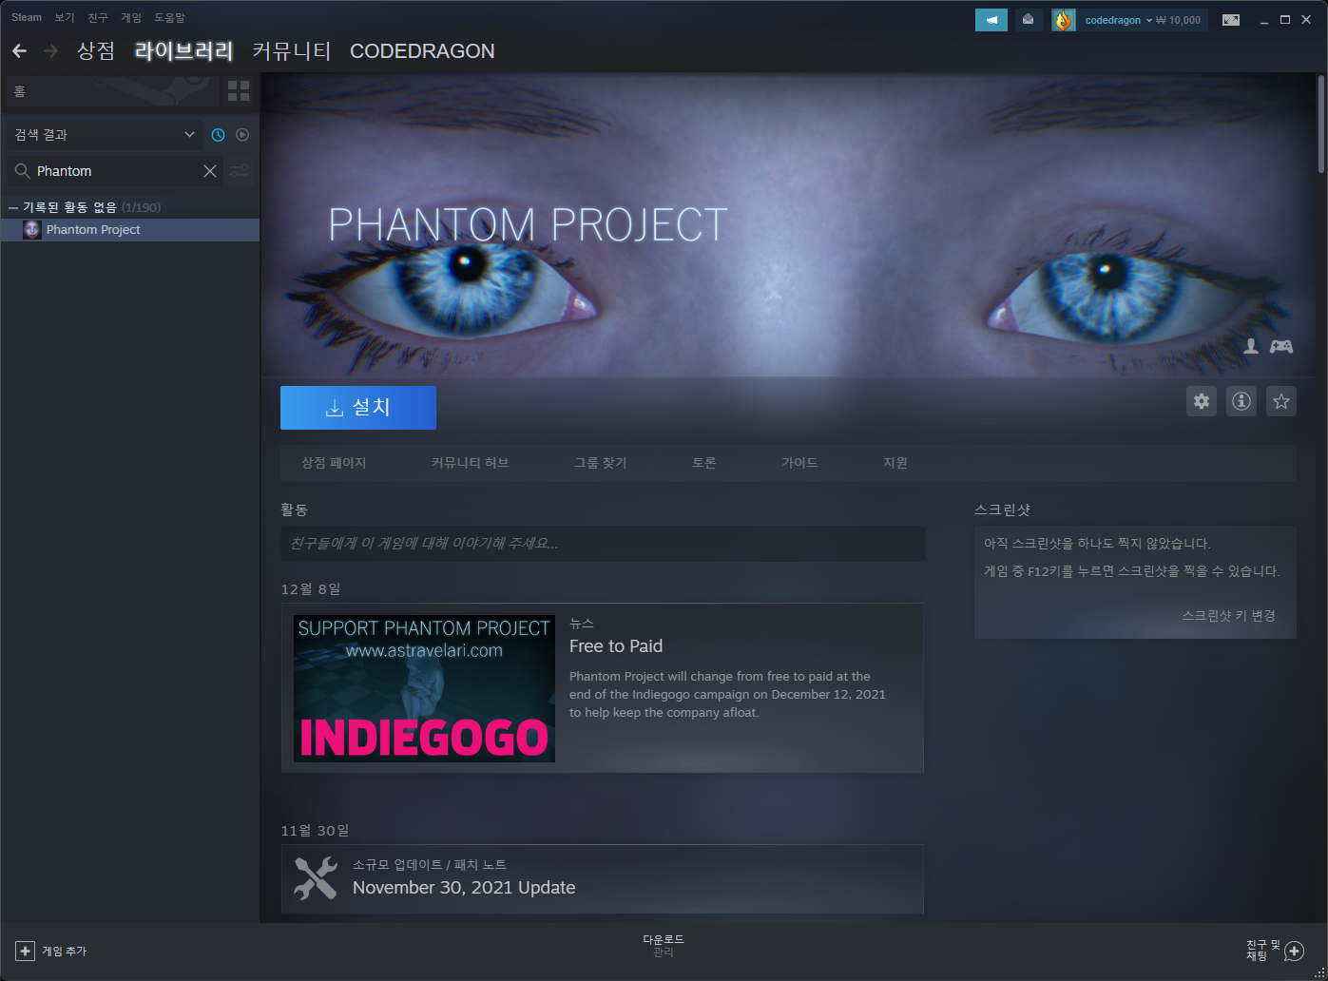Viewport: 1328px width, 981px height.
Task: Switch to Big Picture mode icon
Action: click(1231, 20)
